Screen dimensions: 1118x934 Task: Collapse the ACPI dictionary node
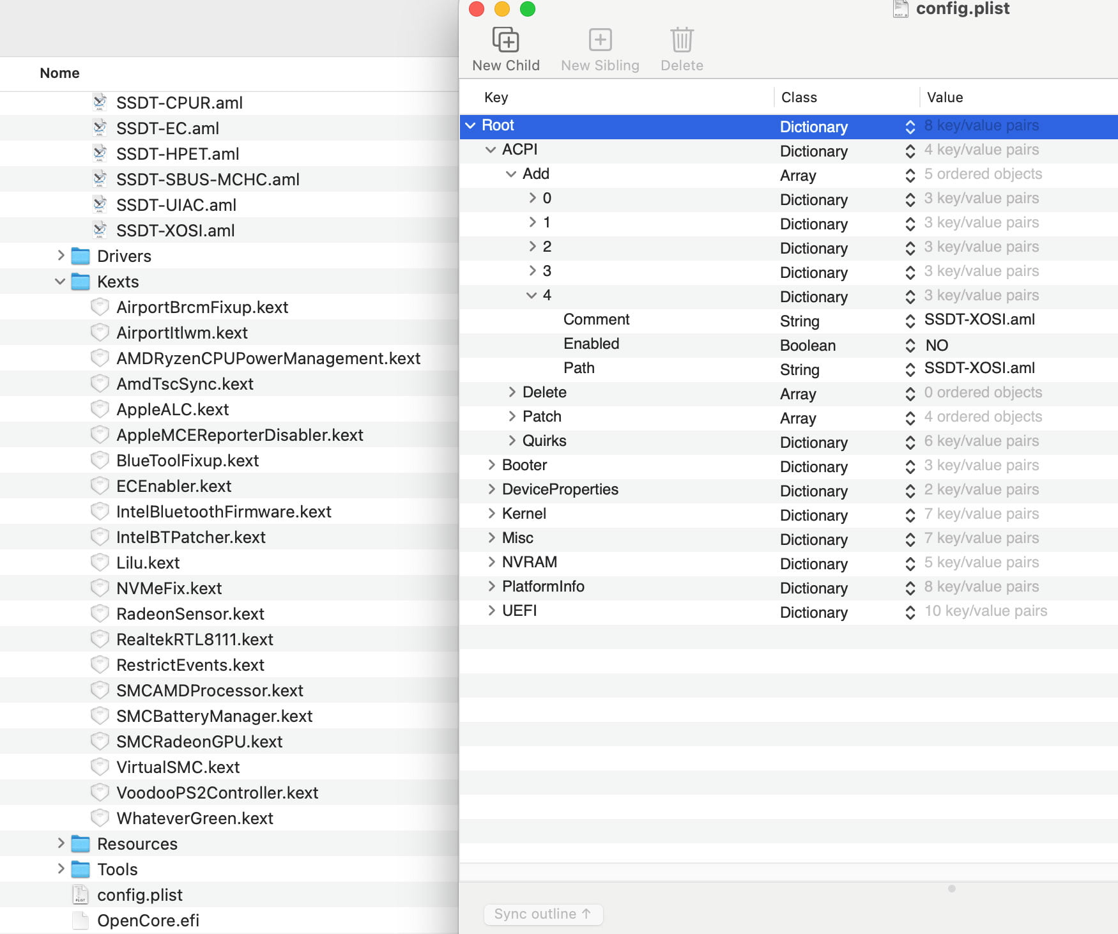491,149
